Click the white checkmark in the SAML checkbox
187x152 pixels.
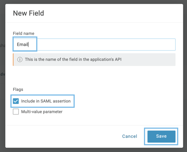click(x=16, y=101)
